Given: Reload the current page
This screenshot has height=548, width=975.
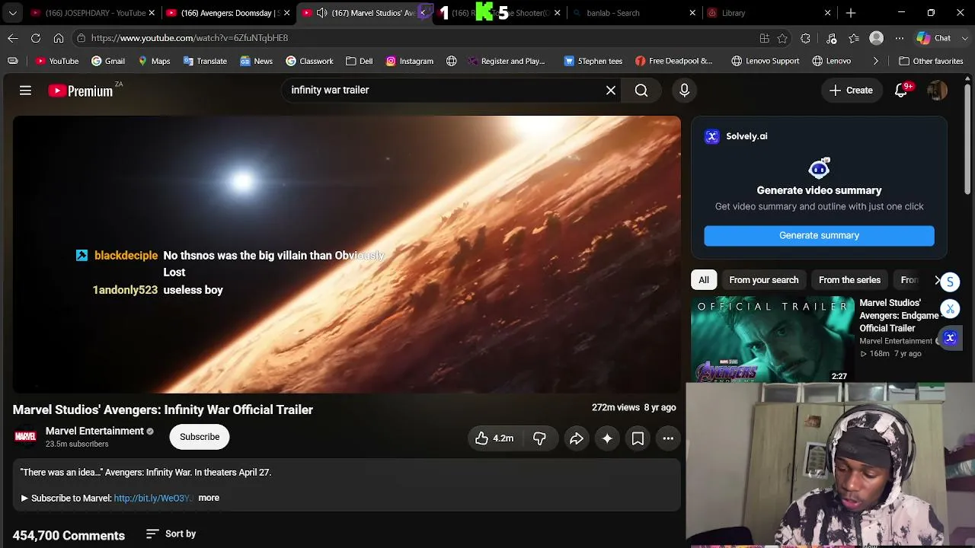Looking at the screenshot, I should pos(36,38).
